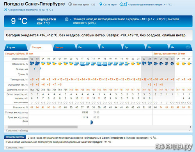Click cloudiness icon for hour 23

[150, 64]
